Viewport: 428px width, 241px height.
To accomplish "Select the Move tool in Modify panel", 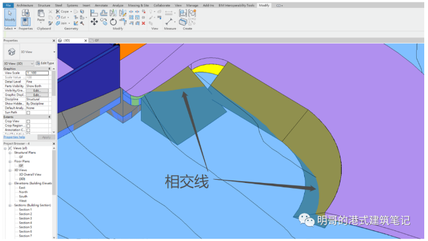I will pyautogui.click(x=94, y=22).
